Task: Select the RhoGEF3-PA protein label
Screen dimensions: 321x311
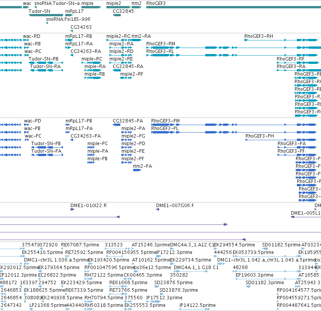Action: (x=292, y=144)
